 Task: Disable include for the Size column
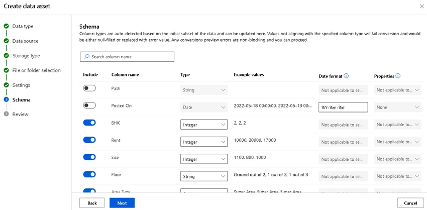[x=89, y=157]
